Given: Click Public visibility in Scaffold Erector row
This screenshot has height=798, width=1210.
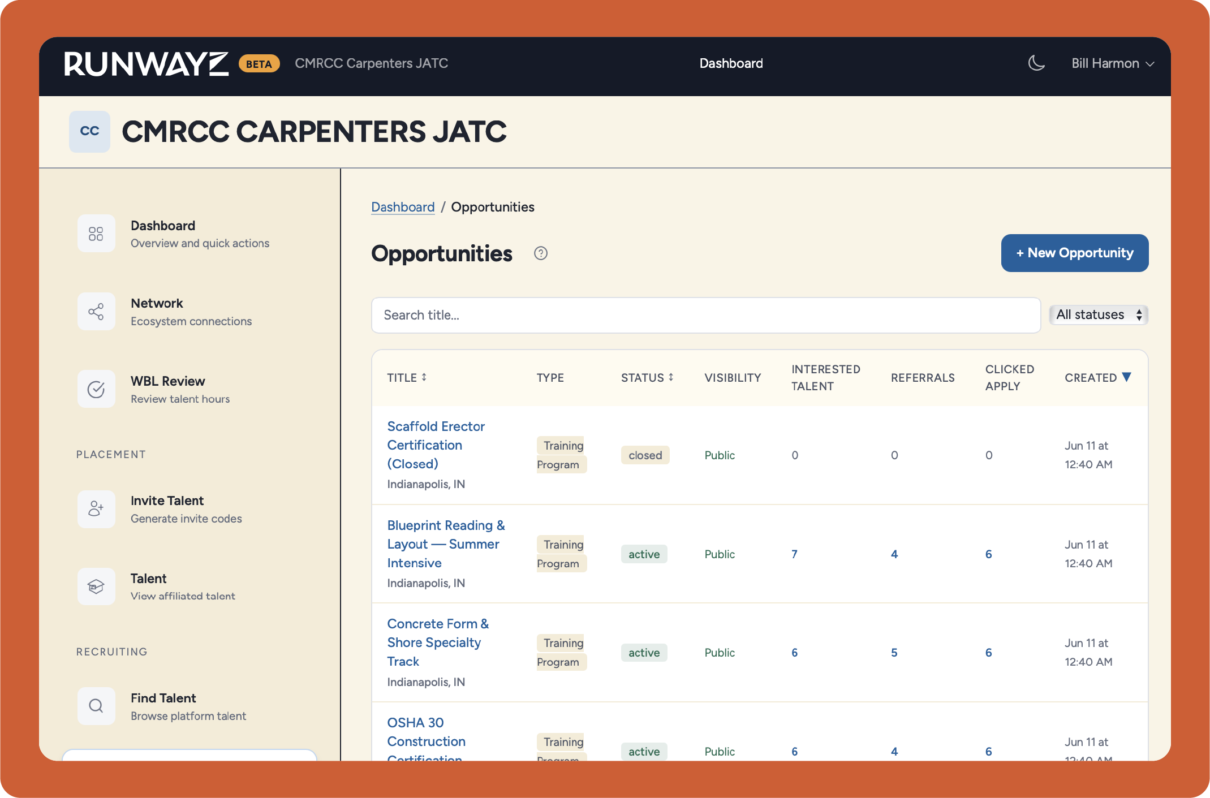Looking at the screenshot, I should click(720, 455).
